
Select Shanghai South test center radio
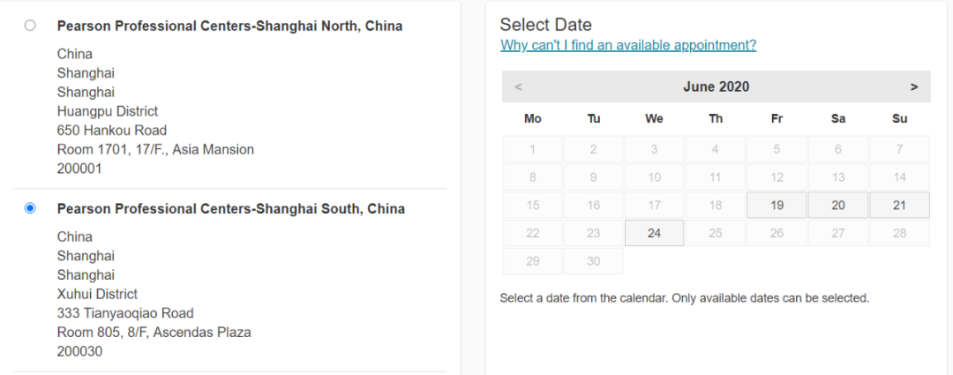point(30,208)
